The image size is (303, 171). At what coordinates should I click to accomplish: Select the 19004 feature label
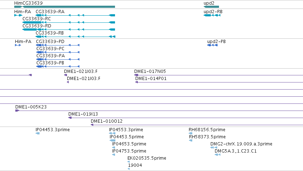[x=135, y=165]
